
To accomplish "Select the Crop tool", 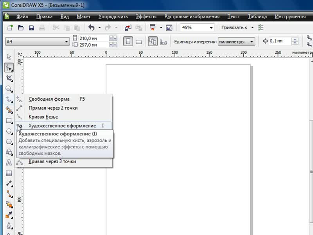I will [9, 78].
